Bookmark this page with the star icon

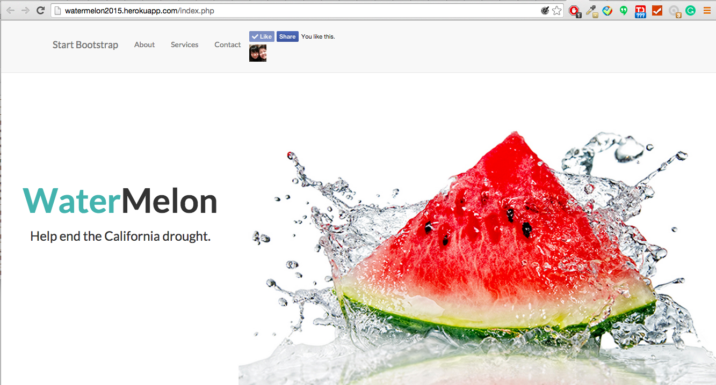[557, 10]
